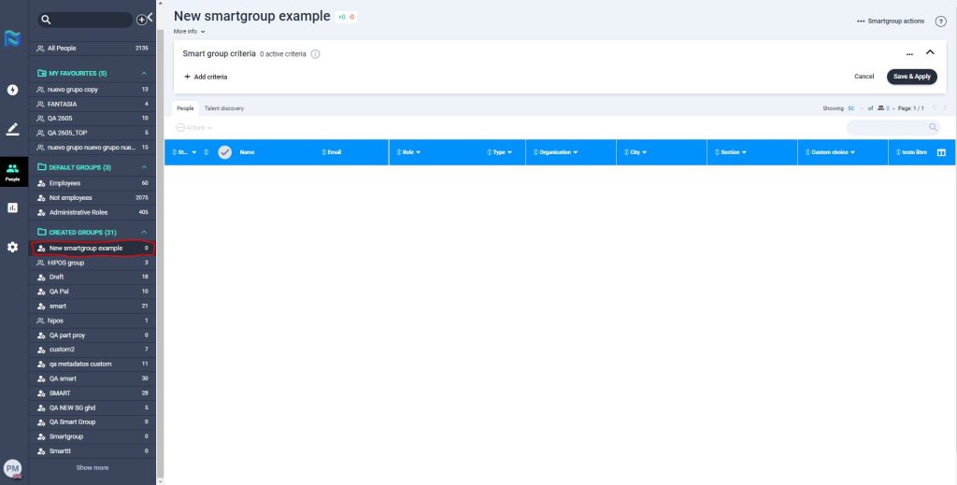Open settings gear in left rail

click(13, 247)
